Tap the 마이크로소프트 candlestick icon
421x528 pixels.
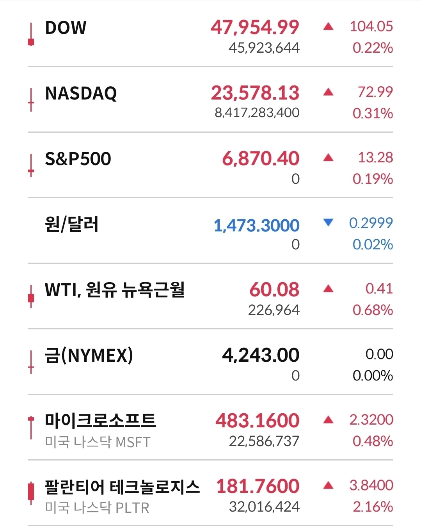coord(31,428)
